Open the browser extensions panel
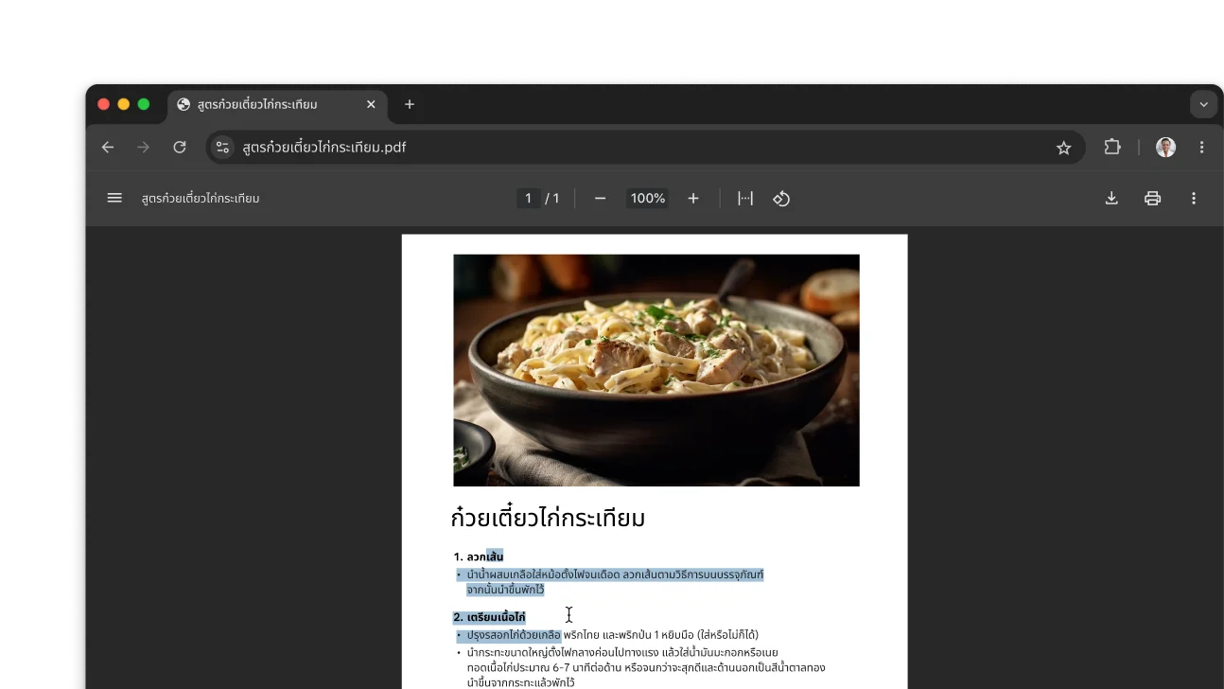Image resolution: width=1224 pixels, height=689 pixels. coord(1112,147)
